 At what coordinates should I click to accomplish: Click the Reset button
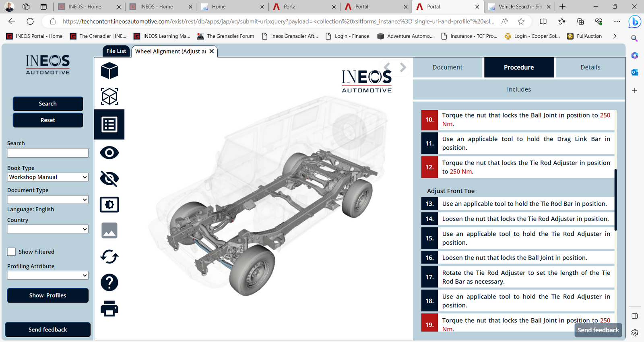[48, 120]
